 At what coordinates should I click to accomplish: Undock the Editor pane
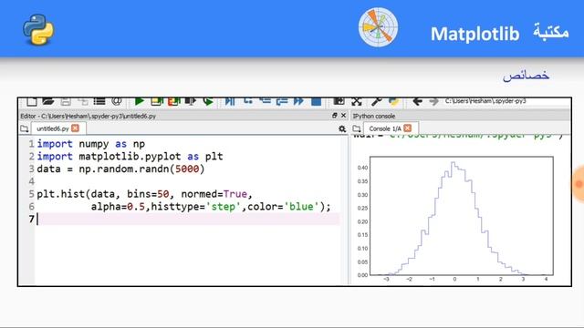click(335, 116)
